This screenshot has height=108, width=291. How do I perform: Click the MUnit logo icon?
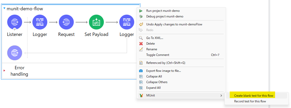tap(141, 96)
